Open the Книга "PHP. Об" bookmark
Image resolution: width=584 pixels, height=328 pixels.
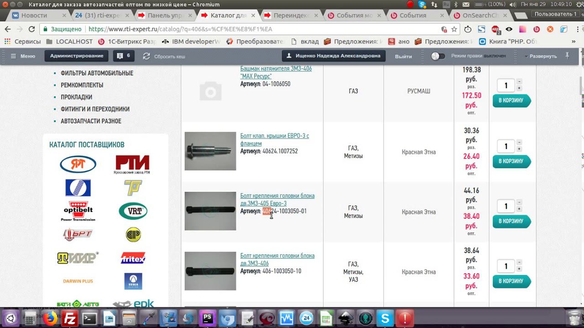point(508,41)
